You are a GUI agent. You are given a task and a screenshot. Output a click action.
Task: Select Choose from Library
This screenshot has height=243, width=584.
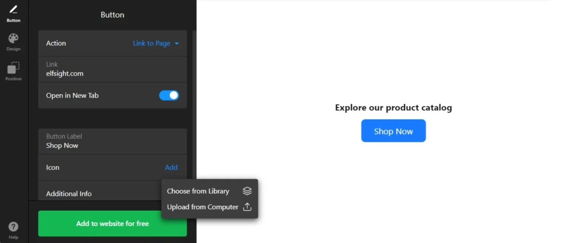[198, 191]
